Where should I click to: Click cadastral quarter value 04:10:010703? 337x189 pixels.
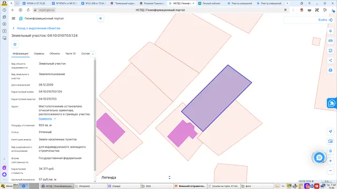[47, 99]
